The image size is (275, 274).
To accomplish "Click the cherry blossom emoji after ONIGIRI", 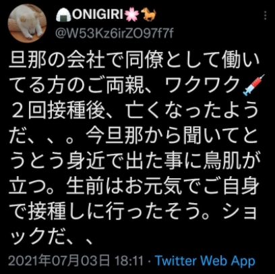I will [132, 15].
